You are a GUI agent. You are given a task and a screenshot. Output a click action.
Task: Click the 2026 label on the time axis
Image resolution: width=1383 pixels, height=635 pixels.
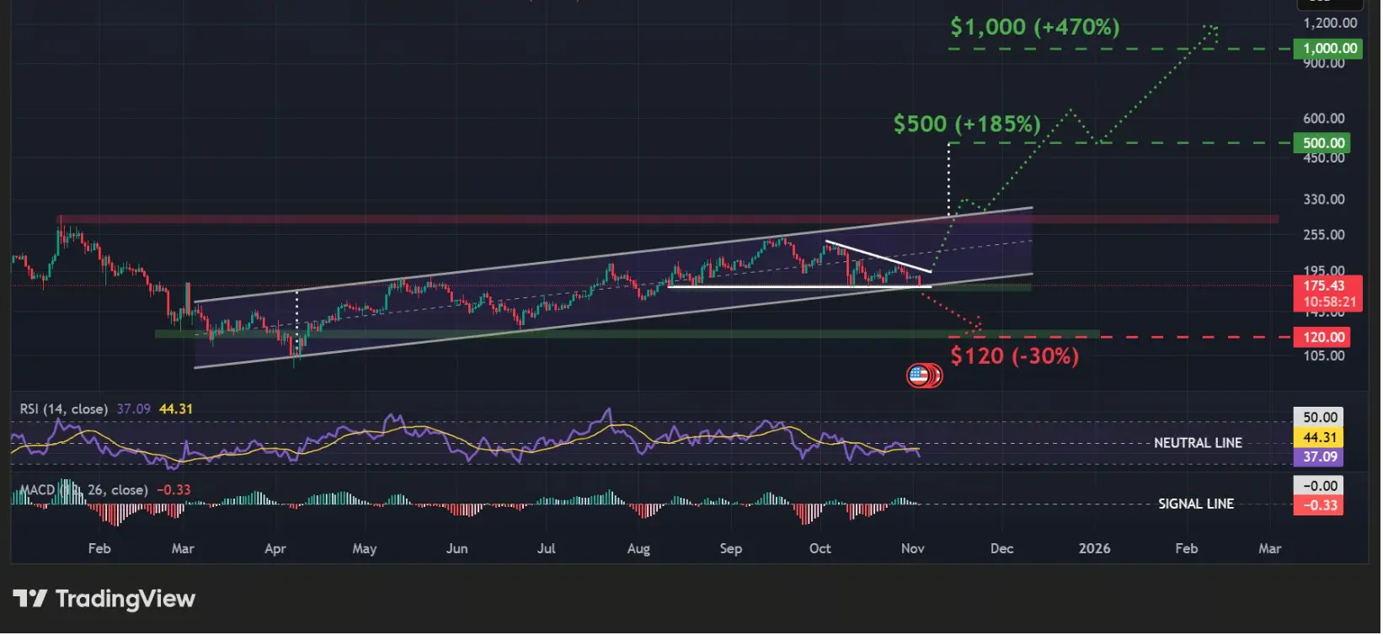[x=1095, y=549]
